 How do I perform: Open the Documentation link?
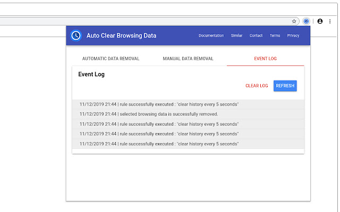tap(211, 36)
